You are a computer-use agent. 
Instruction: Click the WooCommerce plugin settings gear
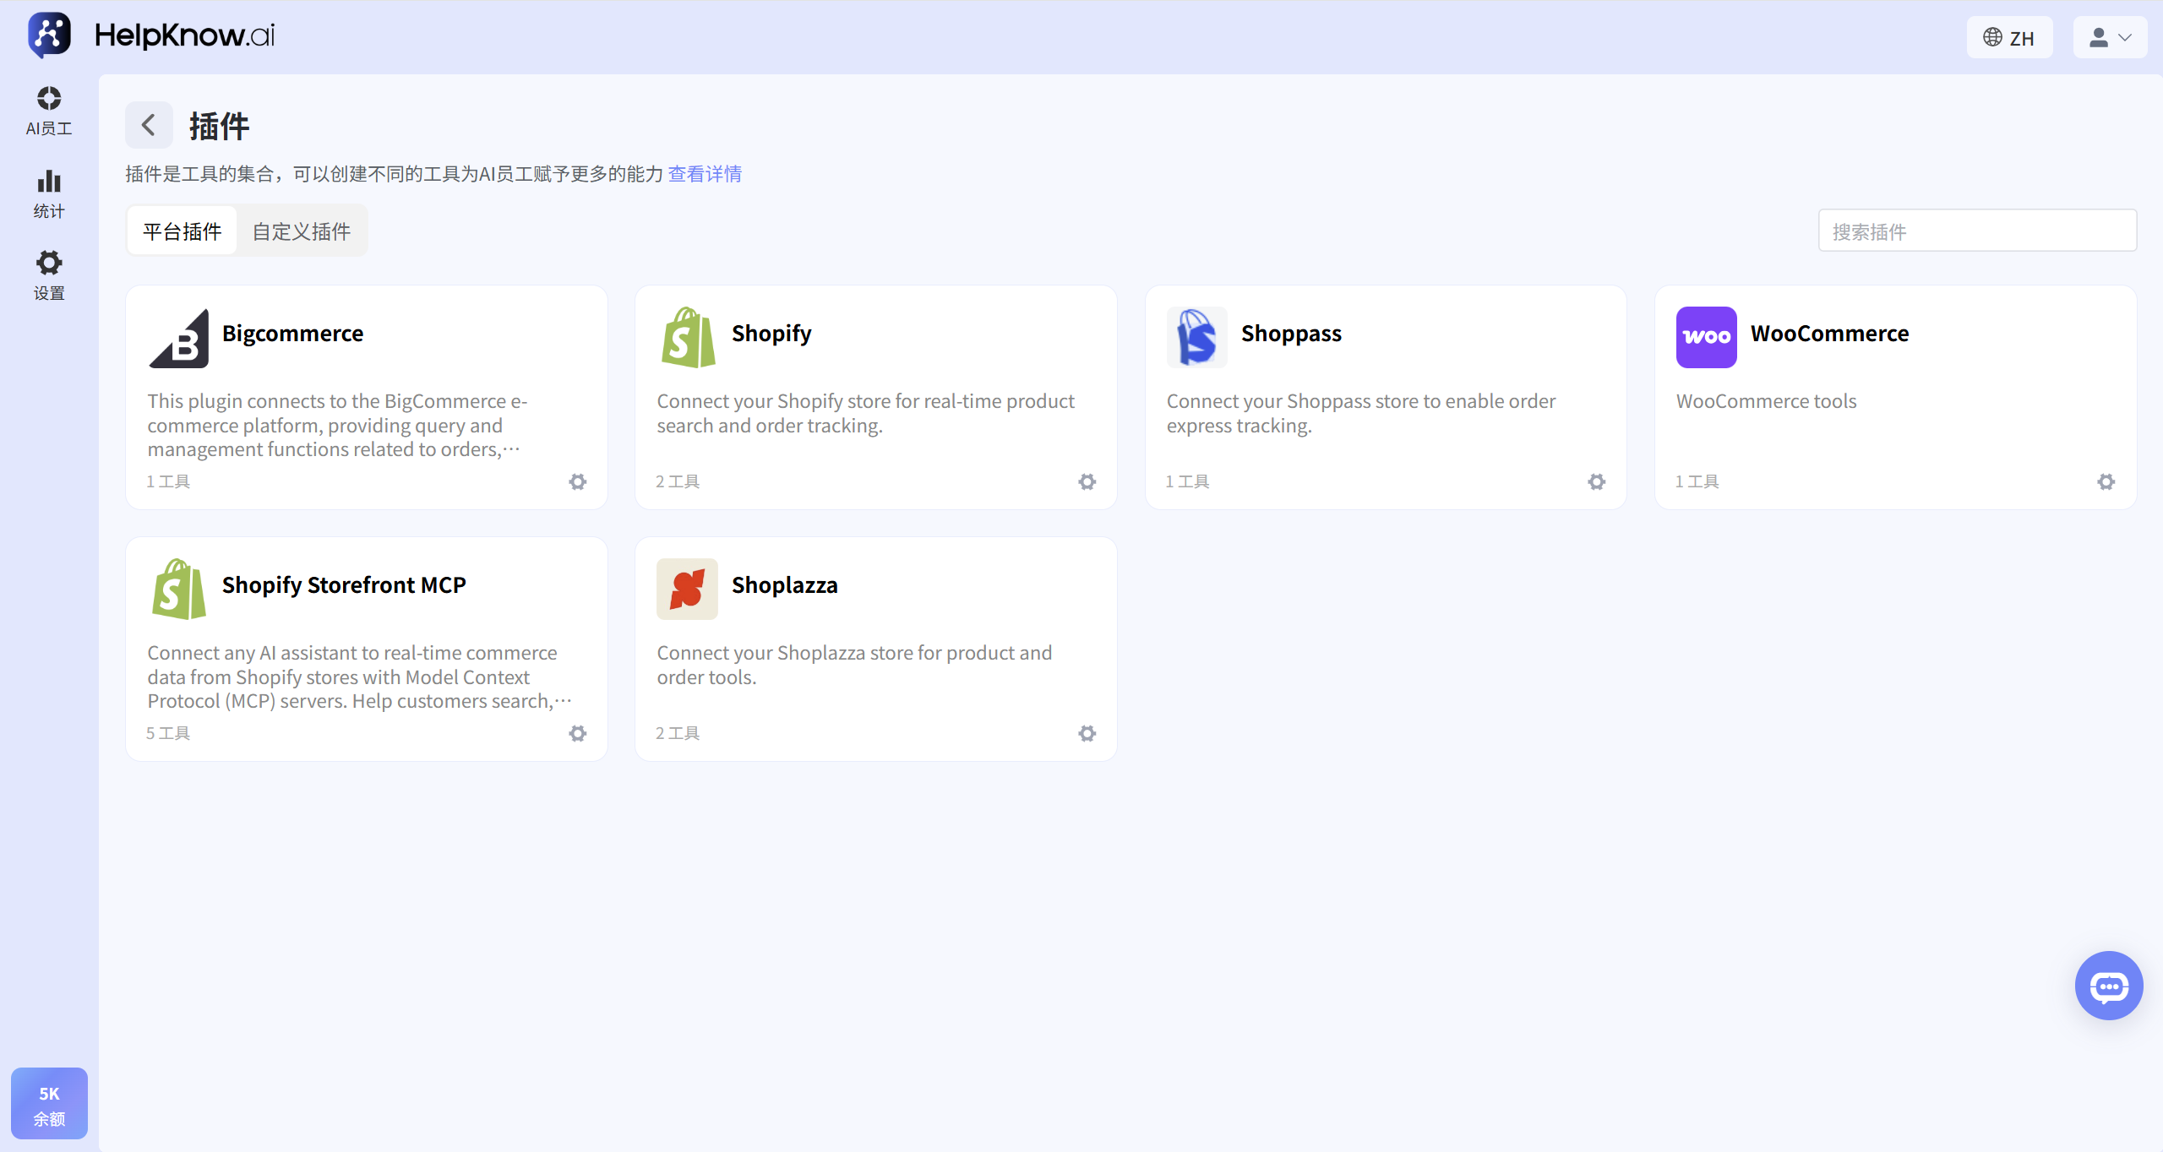tap(2106, 481)
